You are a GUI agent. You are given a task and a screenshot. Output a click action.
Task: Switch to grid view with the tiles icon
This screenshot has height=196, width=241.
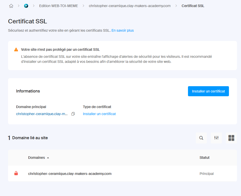click(x=231, y=138)
